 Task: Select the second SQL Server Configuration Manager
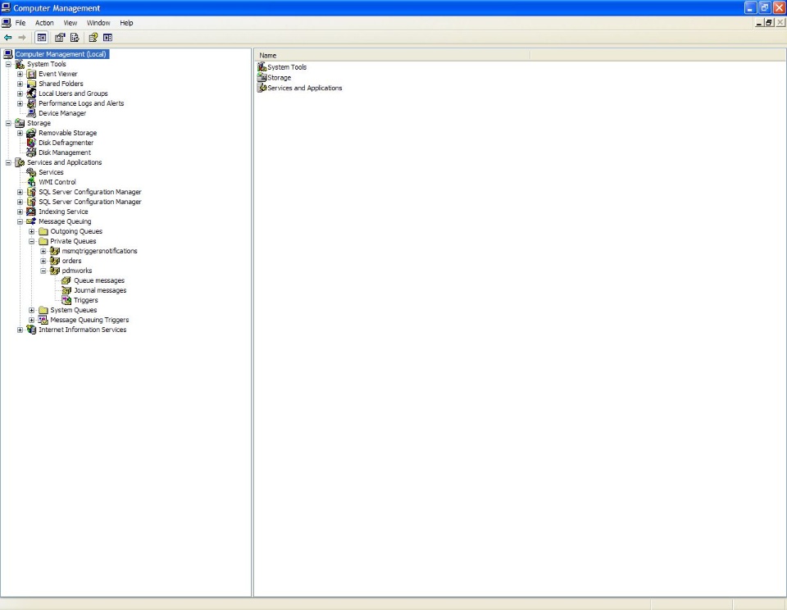[90, 202]
